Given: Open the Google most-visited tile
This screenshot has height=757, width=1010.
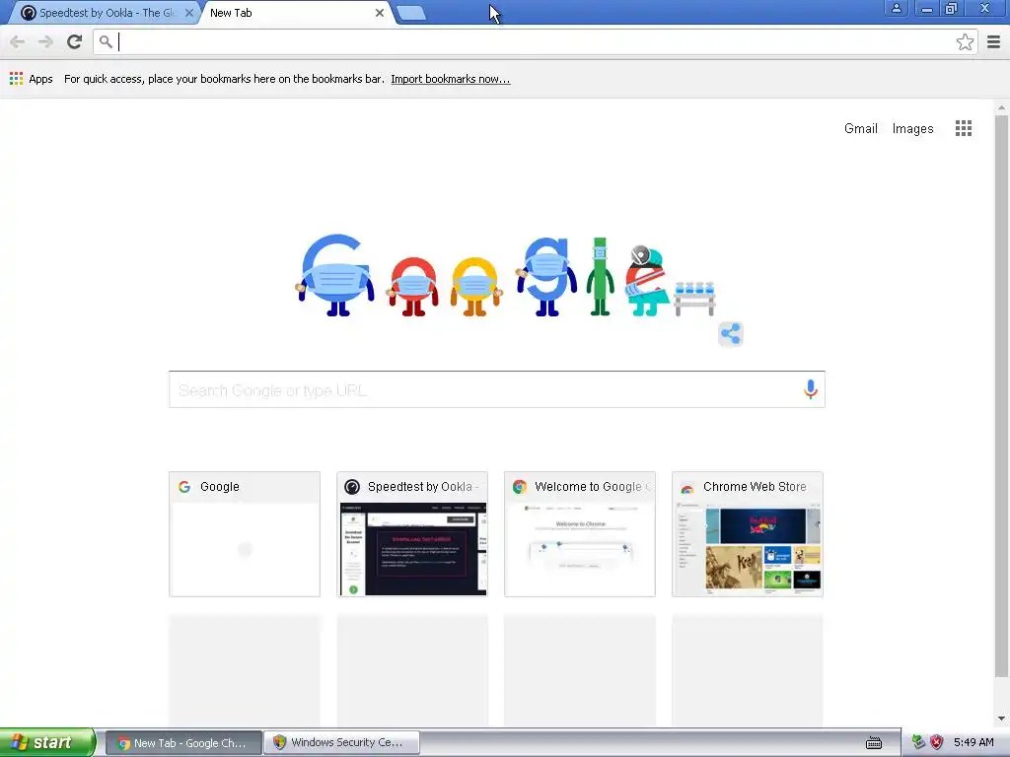Looking at the screenshot, I should 245,534.
